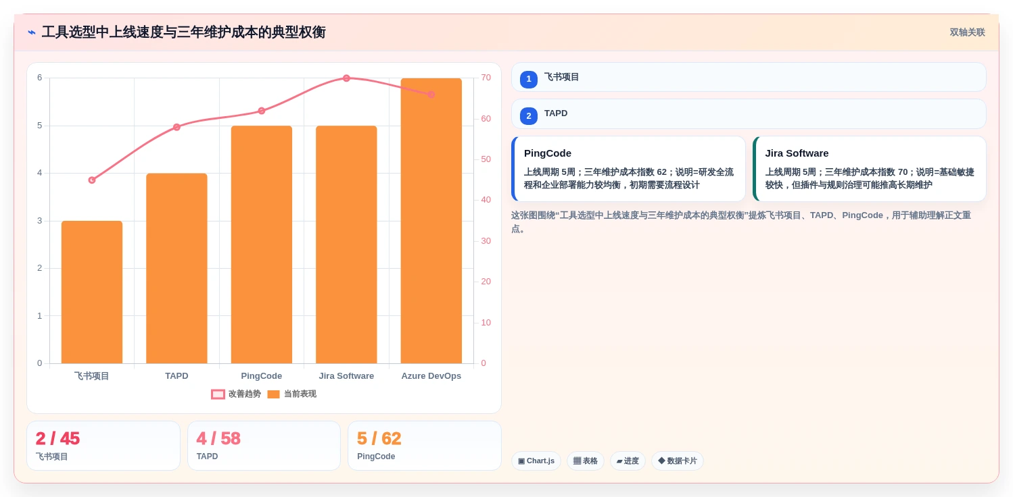Click the line point above TAPD bar
Viewport: 1013px width, 497px height.
tap(176, 127)
